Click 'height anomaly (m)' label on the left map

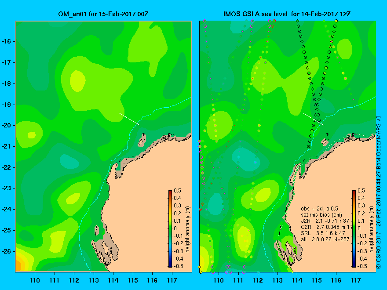188,229
